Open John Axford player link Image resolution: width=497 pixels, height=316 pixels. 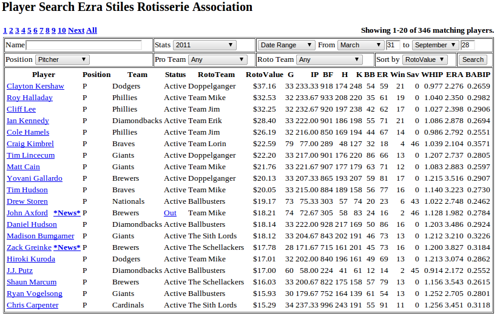(27, 213)
